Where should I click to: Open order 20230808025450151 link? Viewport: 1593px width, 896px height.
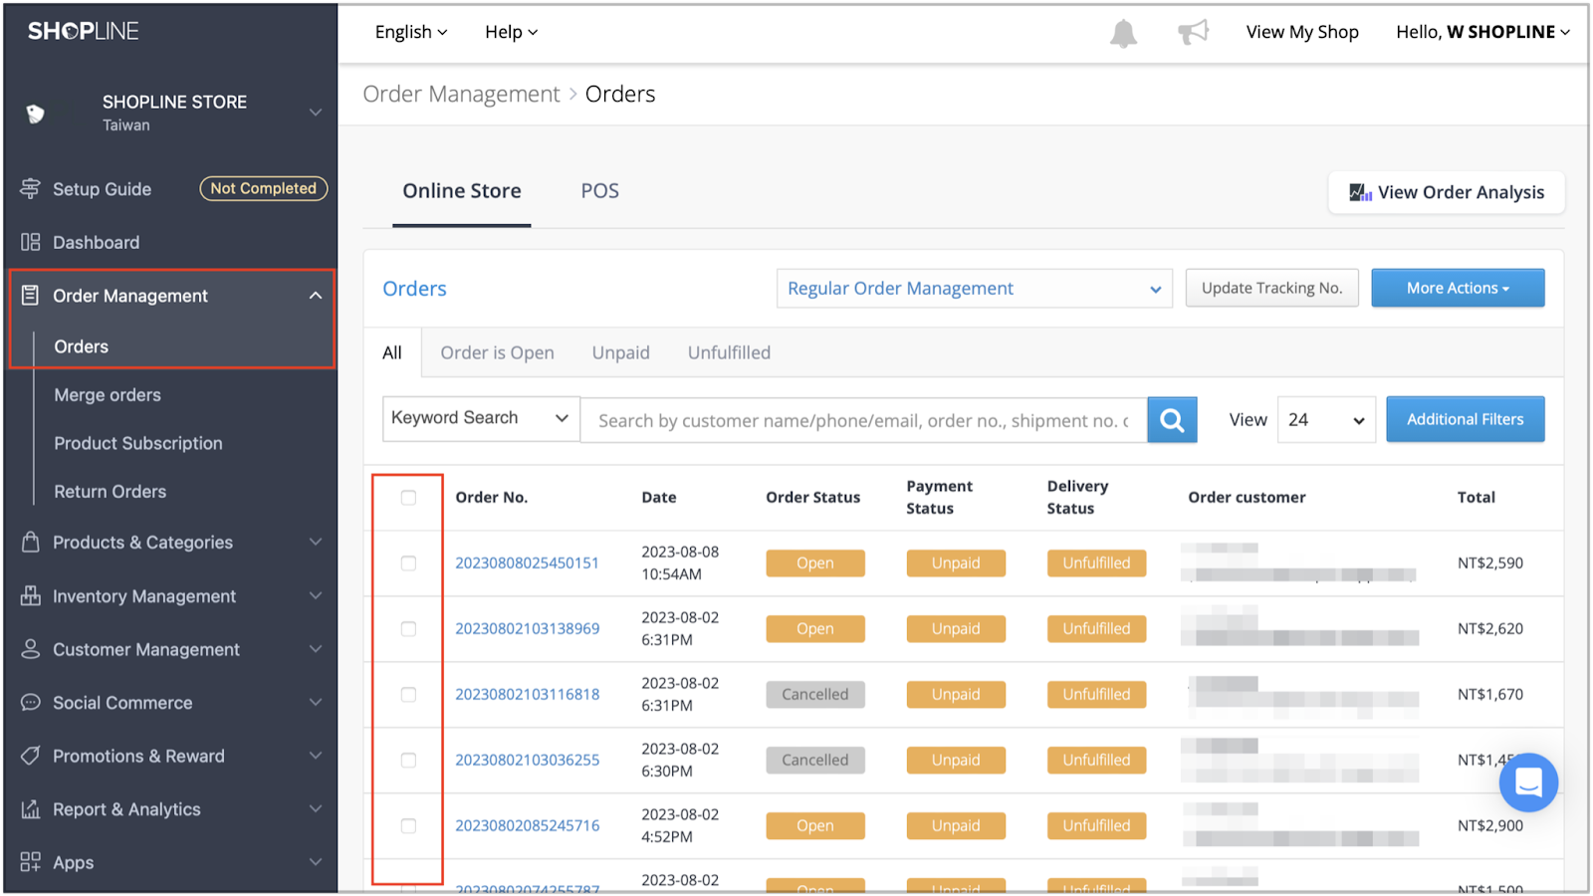pos(527,563)
